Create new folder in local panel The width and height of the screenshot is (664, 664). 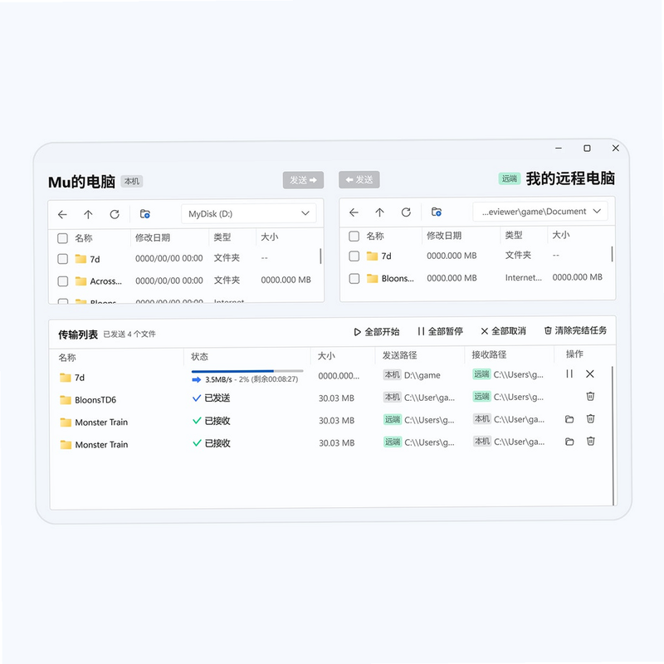(144, 214)
